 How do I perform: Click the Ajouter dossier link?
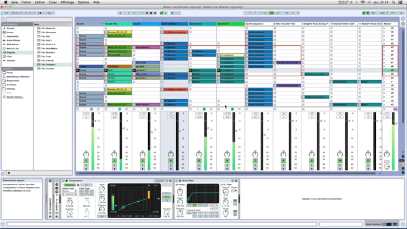[x=15, y=97]
